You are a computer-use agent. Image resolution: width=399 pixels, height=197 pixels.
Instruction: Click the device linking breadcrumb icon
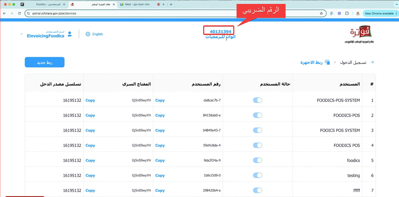(x=327, y=62)
